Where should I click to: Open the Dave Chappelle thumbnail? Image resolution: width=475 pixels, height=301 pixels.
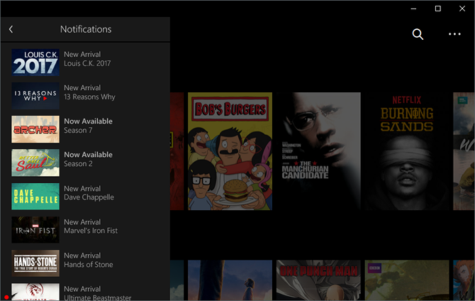pos(35,197)
